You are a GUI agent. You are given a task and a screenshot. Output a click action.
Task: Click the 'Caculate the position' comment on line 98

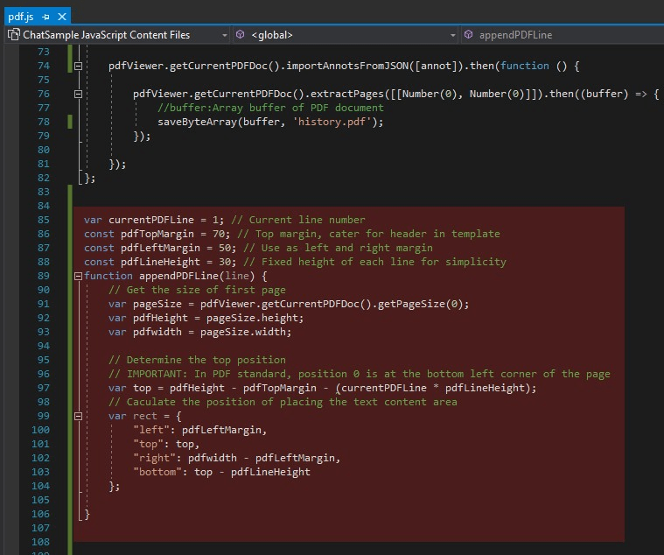click(283, 402)
